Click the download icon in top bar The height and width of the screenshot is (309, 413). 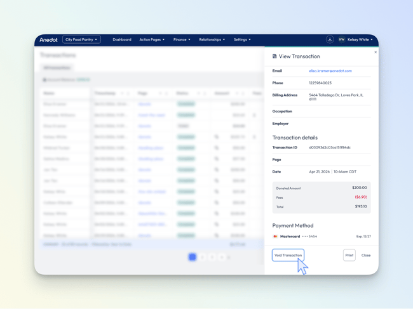pos(330,39)
